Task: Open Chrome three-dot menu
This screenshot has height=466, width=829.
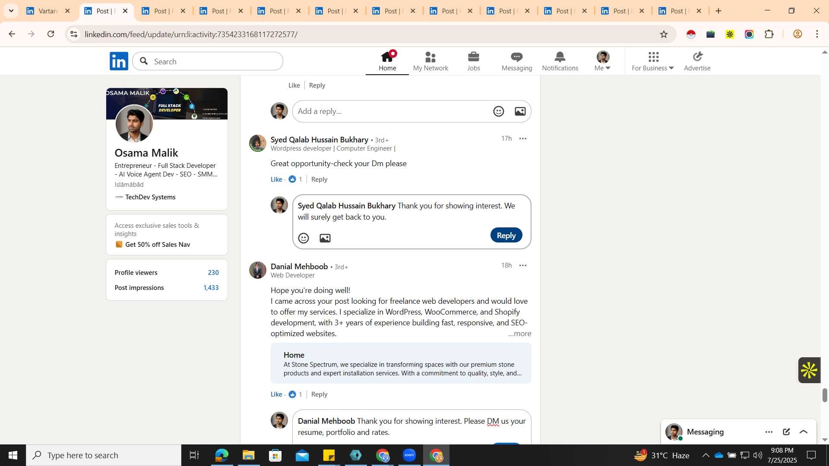Action: (817, 34)
